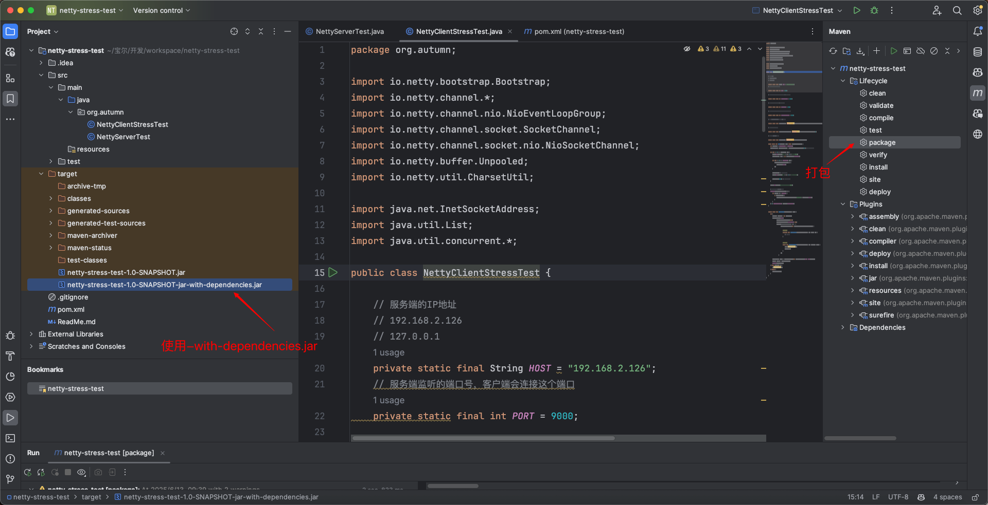Execute Maven goal icon
Viewport: 988px width, 505px height.
(x=907, y=51)
